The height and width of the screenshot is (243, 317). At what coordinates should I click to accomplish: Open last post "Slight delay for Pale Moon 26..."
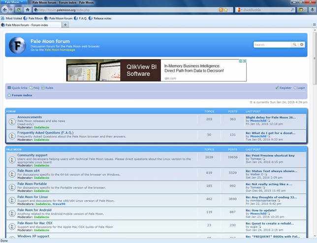tap(271, 117)
